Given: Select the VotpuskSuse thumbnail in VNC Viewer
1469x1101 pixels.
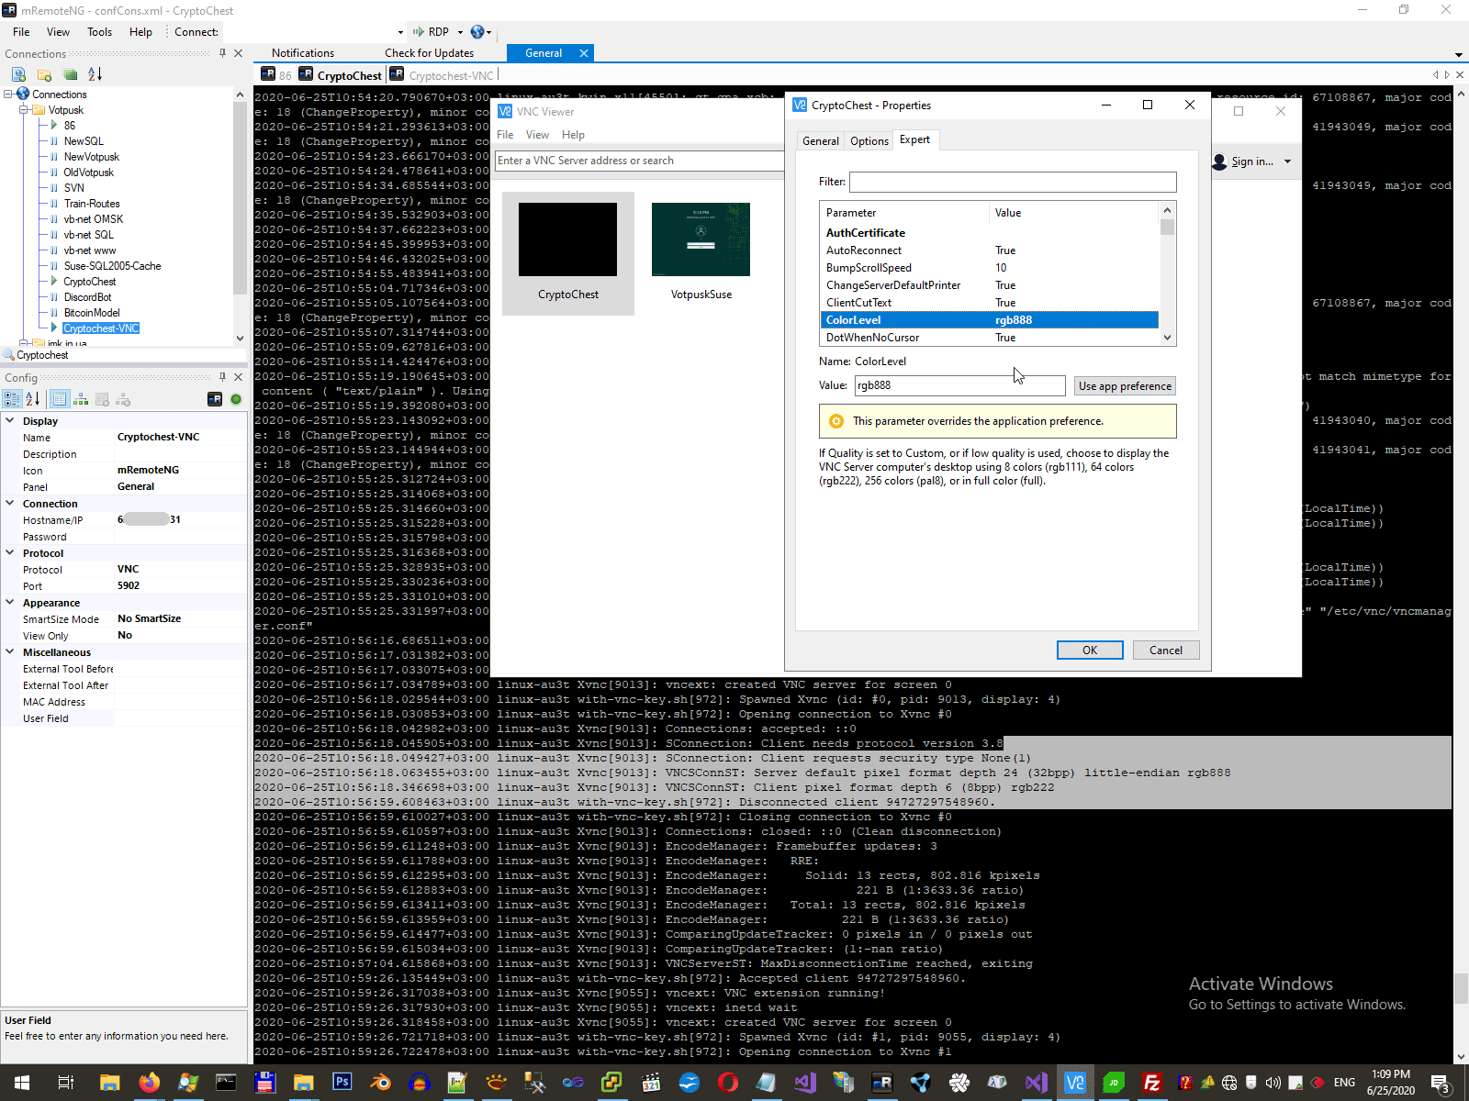Looking at the screenshot, I should 701,253.
